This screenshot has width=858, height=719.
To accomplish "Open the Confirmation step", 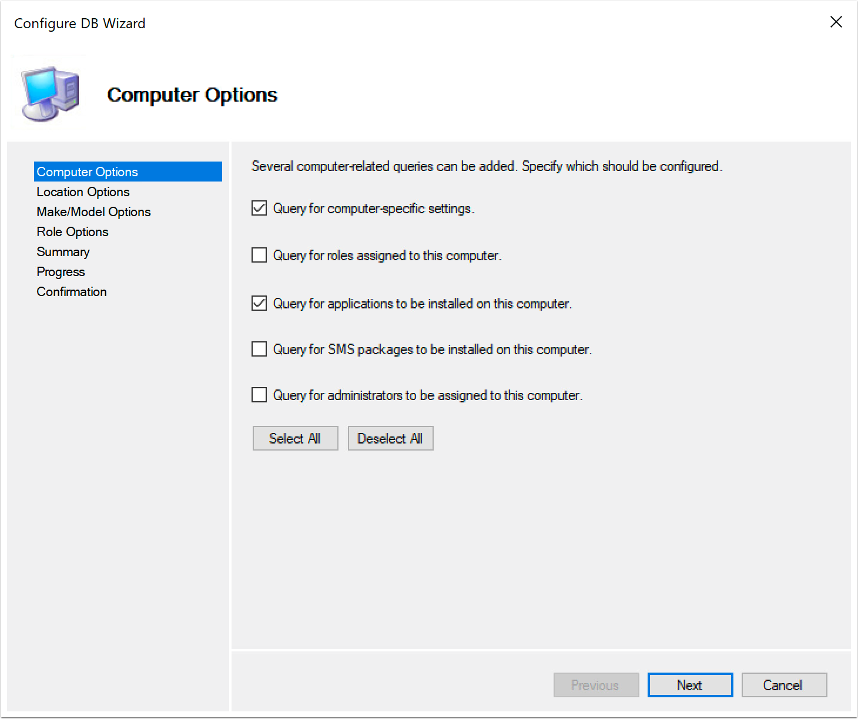I will click(x=71, y=291).
